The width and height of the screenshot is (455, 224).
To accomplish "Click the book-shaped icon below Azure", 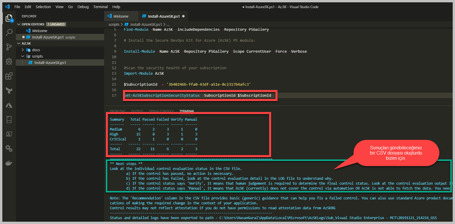I will 9,120.
